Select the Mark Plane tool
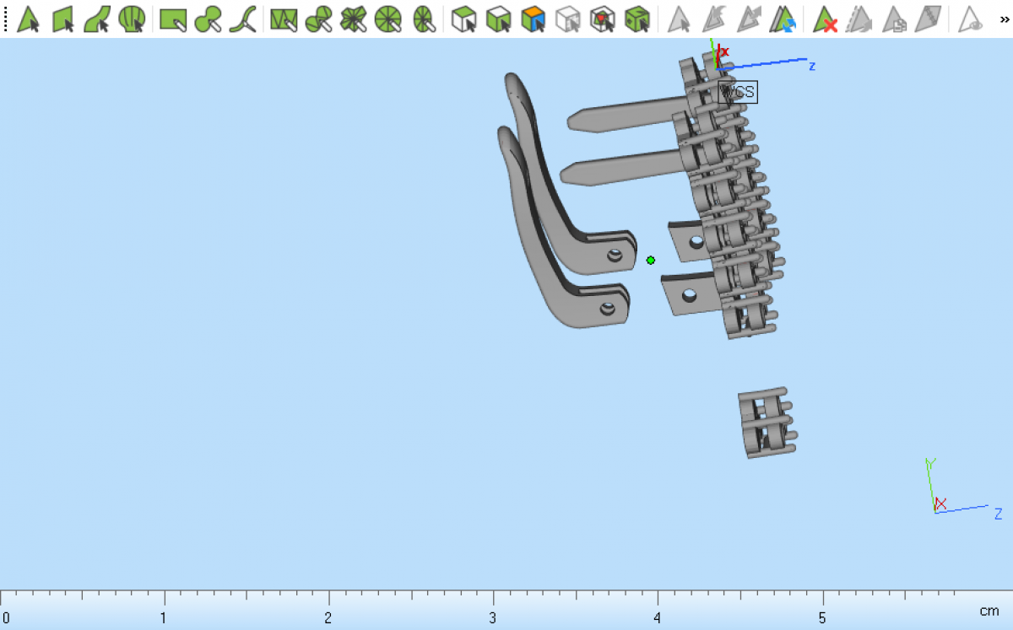Viewport: 1013px width, 630px height. (x=63, y=19)
